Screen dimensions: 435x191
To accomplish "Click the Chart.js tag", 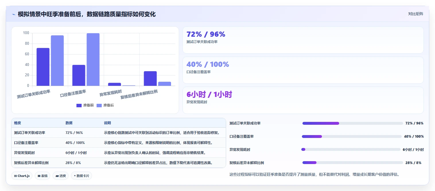I will (x=22, y=176).
